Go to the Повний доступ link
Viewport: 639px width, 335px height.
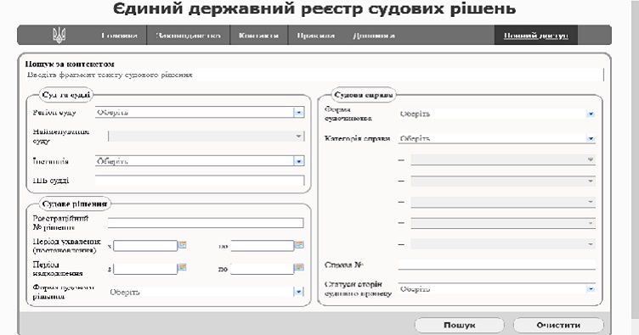click(x=536, y=36)
